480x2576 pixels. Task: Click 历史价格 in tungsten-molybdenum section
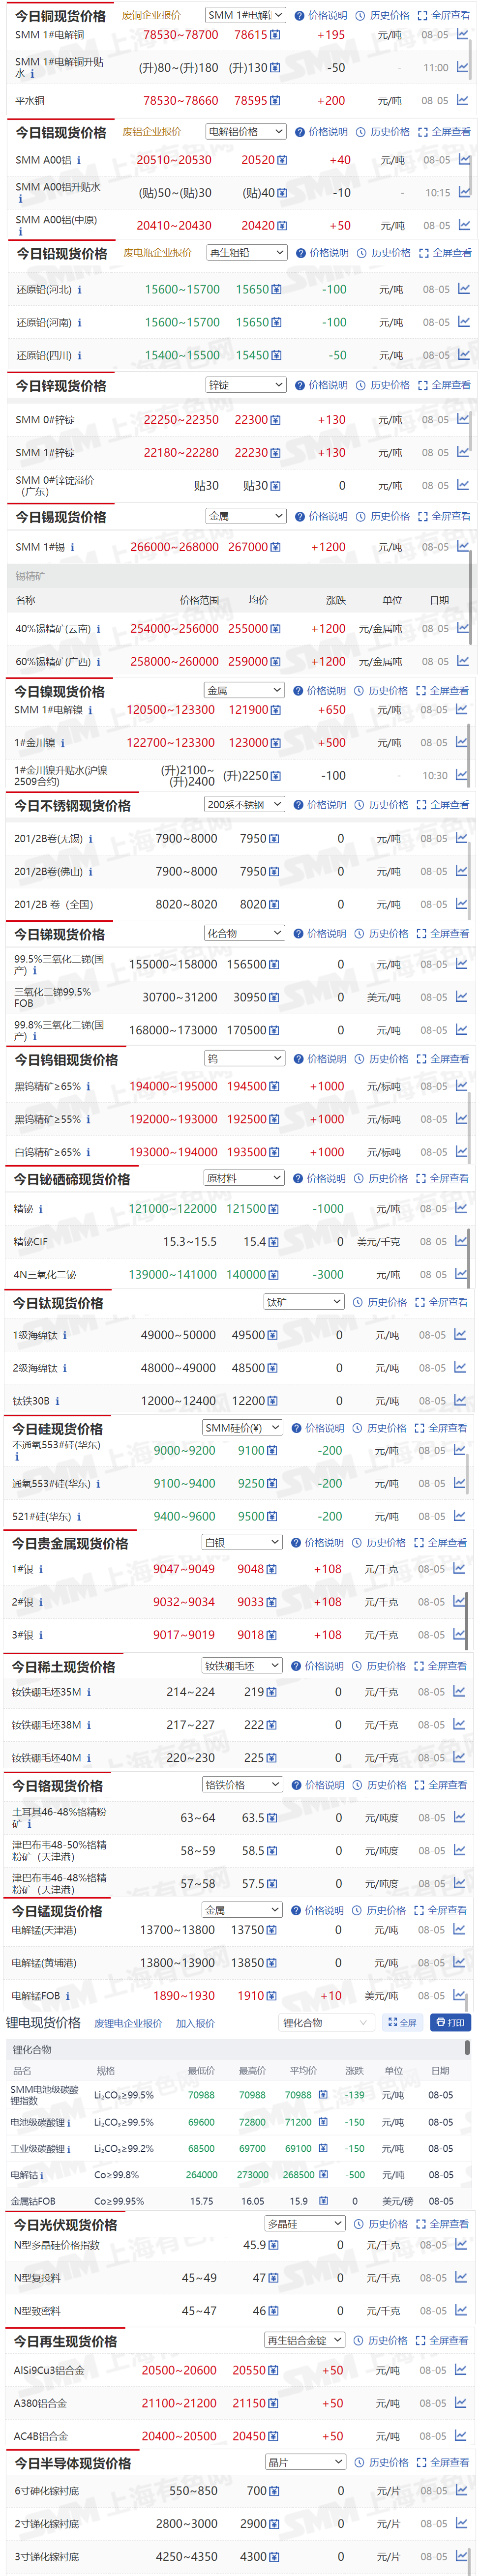pyautogui.click(x=381, y=1058)
